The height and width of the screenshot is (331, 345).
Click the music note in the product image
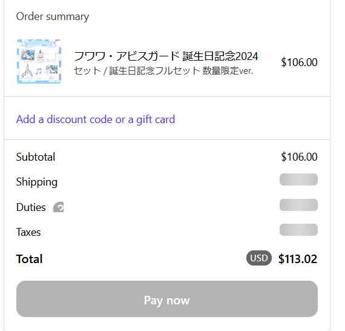tap(39, 72)
